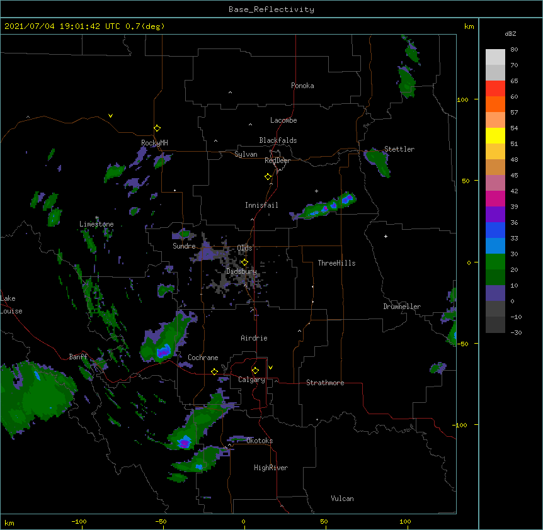Click the Vulcan label

click(342, 499)
